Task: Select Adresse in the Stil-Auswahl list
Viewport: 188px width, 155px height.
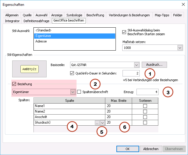Action: 41,41
